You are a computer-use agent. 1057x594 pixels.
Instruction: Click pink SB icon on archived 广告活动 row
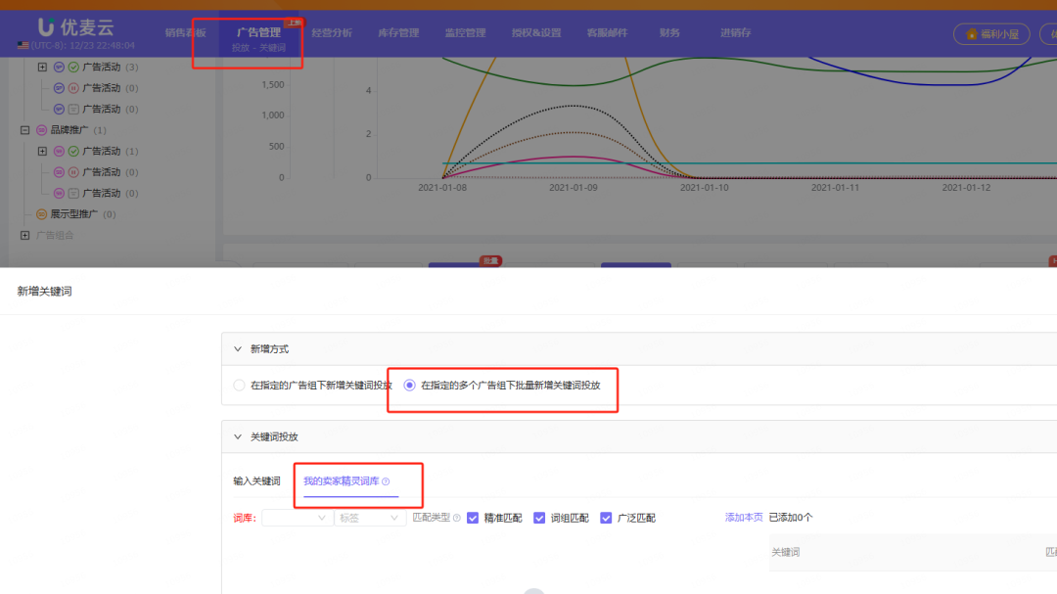pos(59,193)
